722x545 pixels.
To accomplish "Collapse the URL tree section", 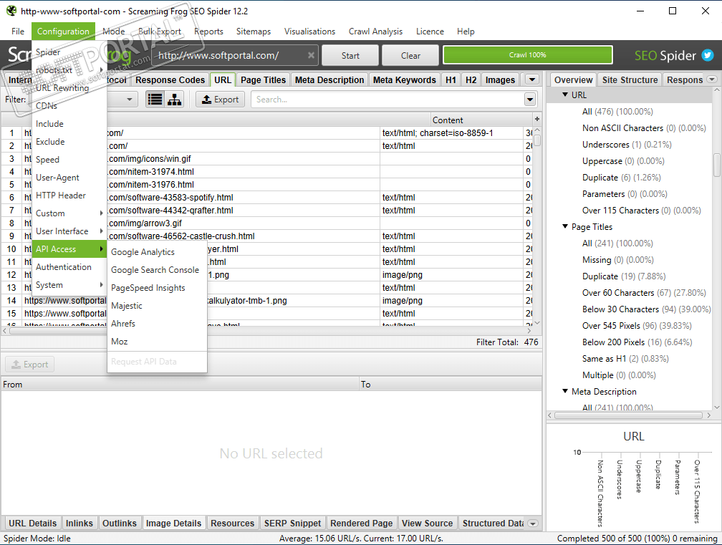I will pyautogui.click(x=565, y=95).
